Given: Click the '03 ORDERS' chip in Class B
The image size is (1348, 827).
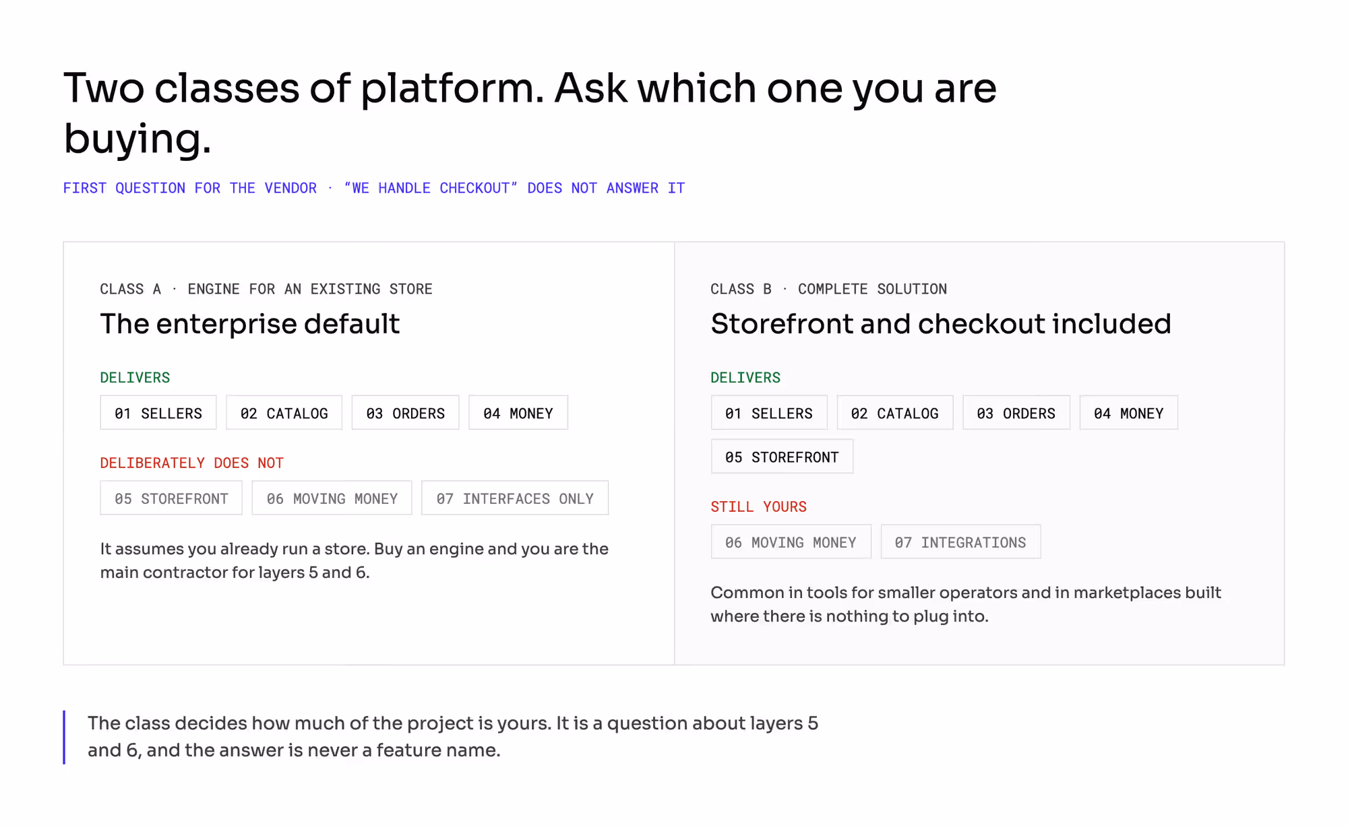Looking at the screenshot, I should [x=1016, y=413].
